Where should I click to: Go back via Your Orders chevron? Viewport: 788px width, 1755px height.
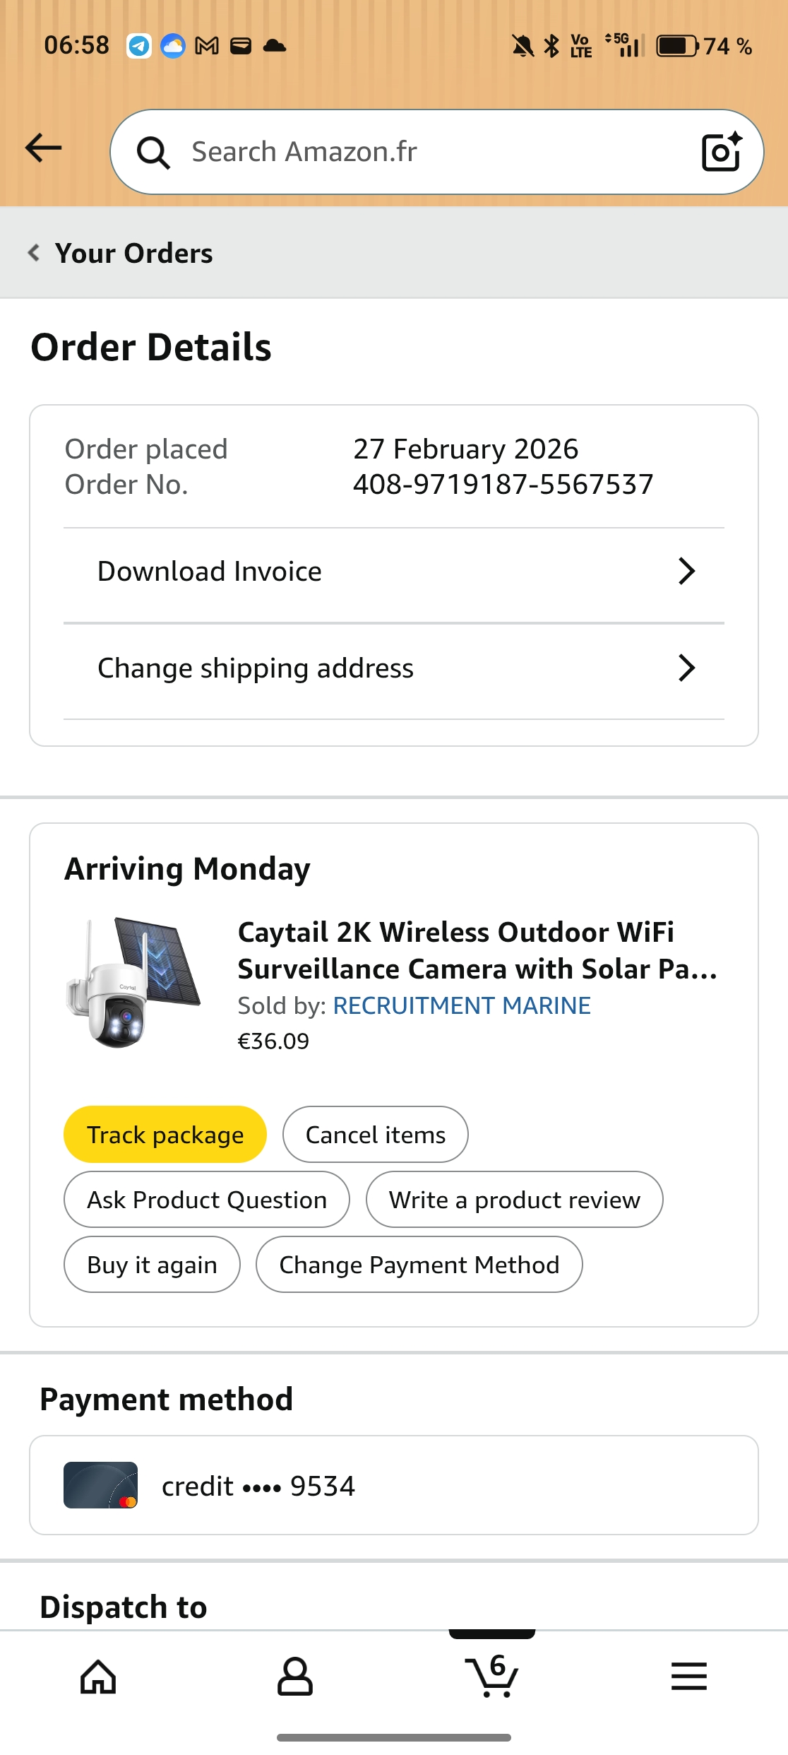coord(34,253)
